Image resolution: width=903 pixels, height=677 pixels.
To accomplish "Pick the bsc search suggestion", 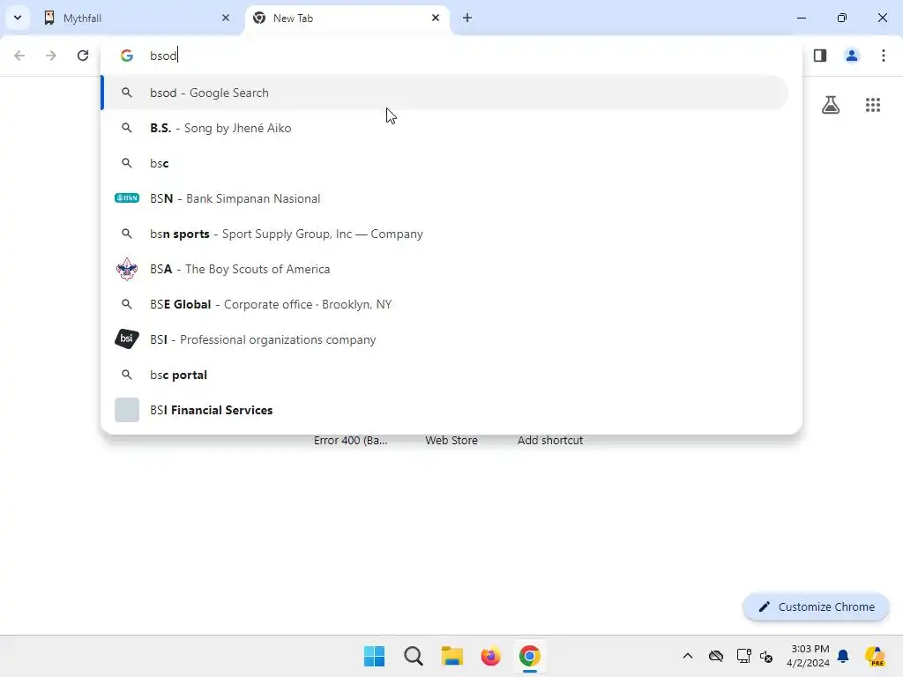I will [x=444, y=163].
